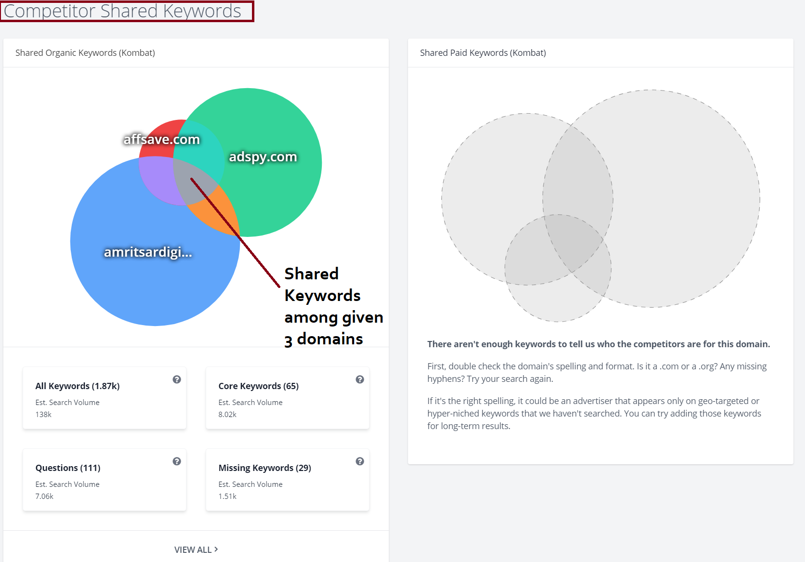Screen dimensions: 805x562
Task: Click the Shared Organic Keywords (Kombat) heading
Action: (x=85, y=53)
